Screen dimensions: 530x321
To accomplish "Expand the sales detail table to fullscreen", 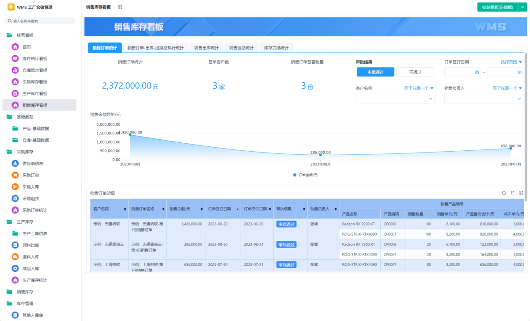I will click(x=521, y=193).
